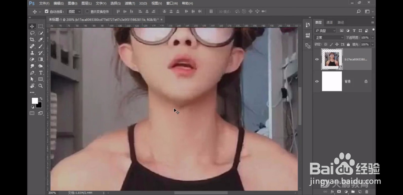
Task: Select the History Brush tool
Action: click(x=40, y=53)
